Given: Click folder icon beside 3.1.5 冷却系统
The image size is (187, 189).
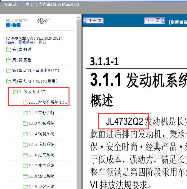Looking at the screenshot, I should pyautogui.click(x=25, y=145).
